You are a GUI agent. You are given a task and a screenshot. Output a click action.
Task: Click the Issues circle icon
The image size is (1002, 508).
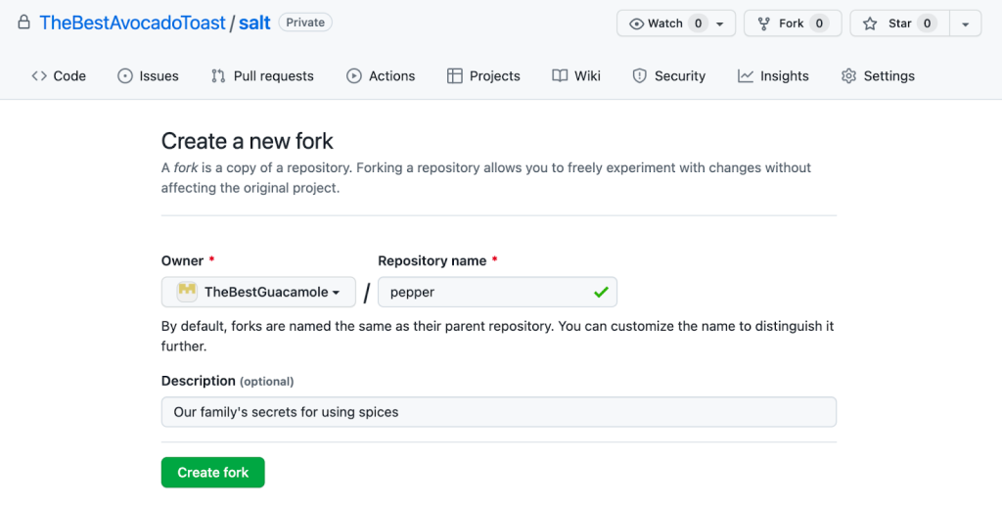(125, 76)
